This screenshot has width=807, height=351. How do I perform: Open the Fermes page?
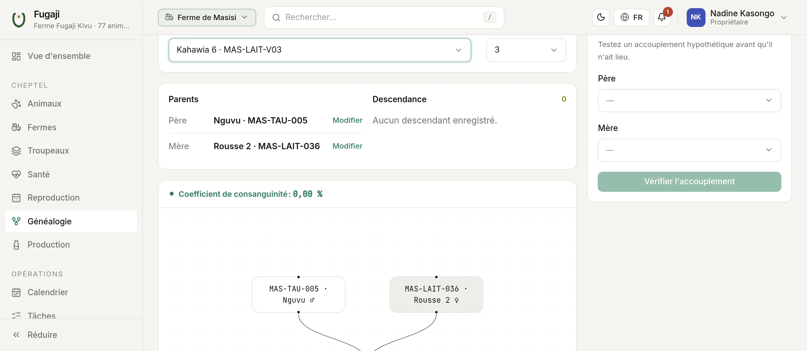point(71,127)
